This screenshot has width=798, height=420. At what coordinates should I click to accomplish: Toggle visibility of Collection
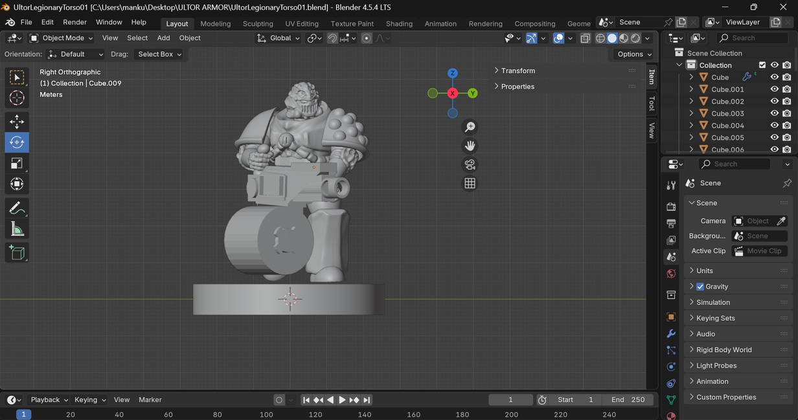(774, 65)
